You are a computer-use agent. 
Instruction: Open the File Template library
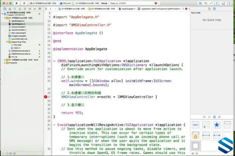point(204,117)
